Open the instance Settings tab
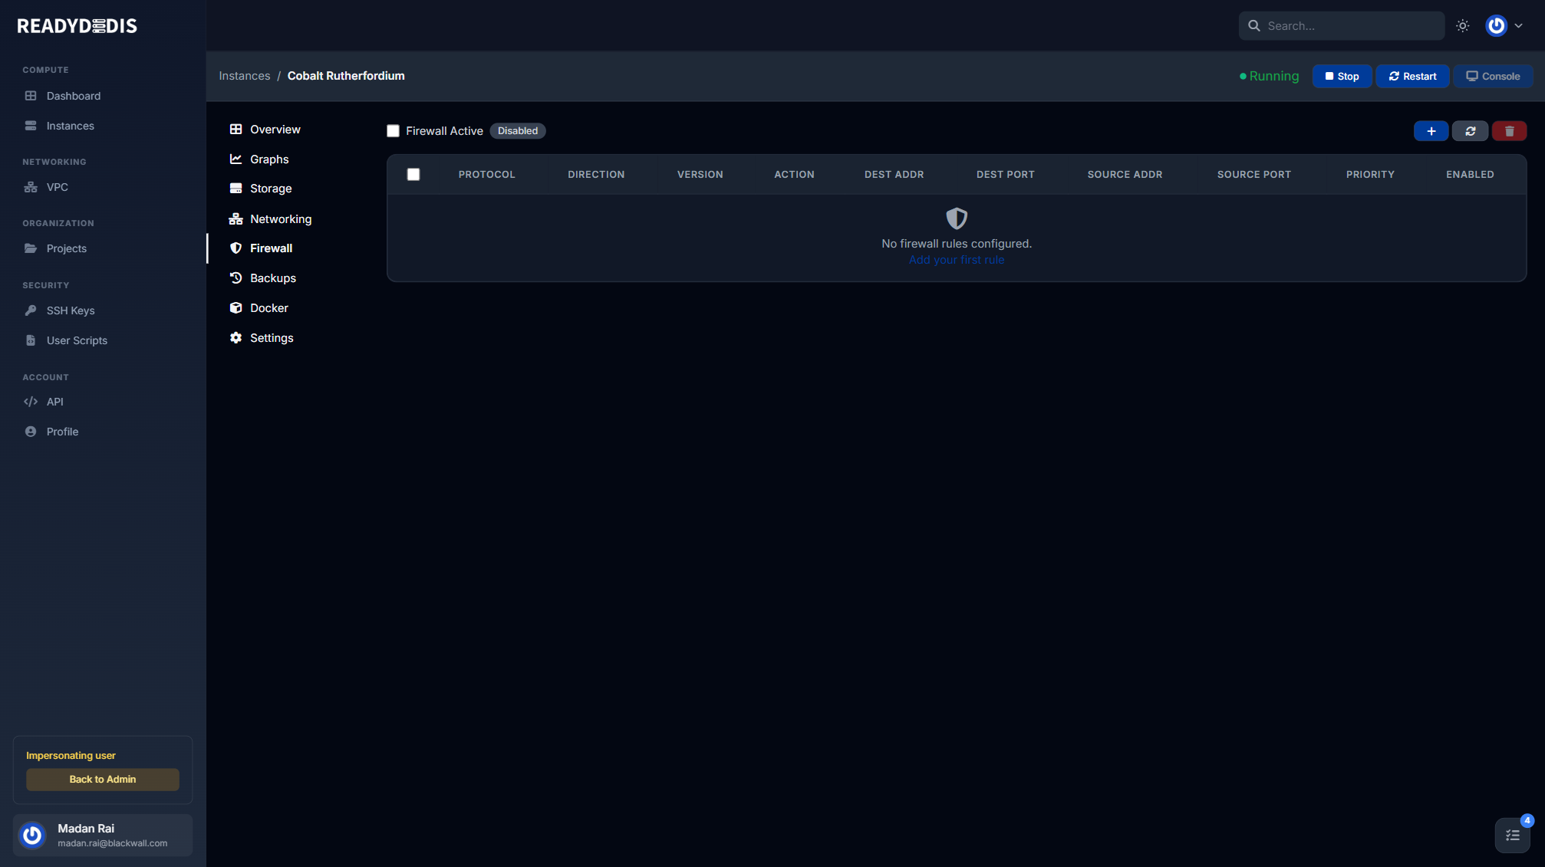1545x867 pixels. (272, 337)
